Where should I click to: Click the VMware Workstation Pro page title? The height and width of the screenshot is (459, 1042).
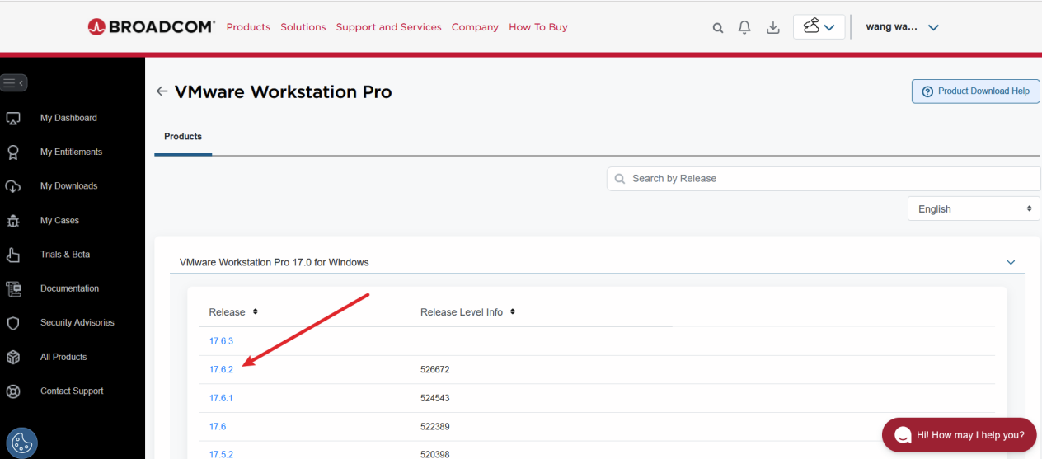pyautogui.click(x=283, y=91)
